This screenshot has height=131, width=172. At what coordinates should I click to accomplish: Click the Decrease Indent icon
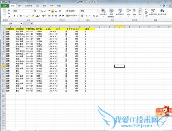click(60, 15)
